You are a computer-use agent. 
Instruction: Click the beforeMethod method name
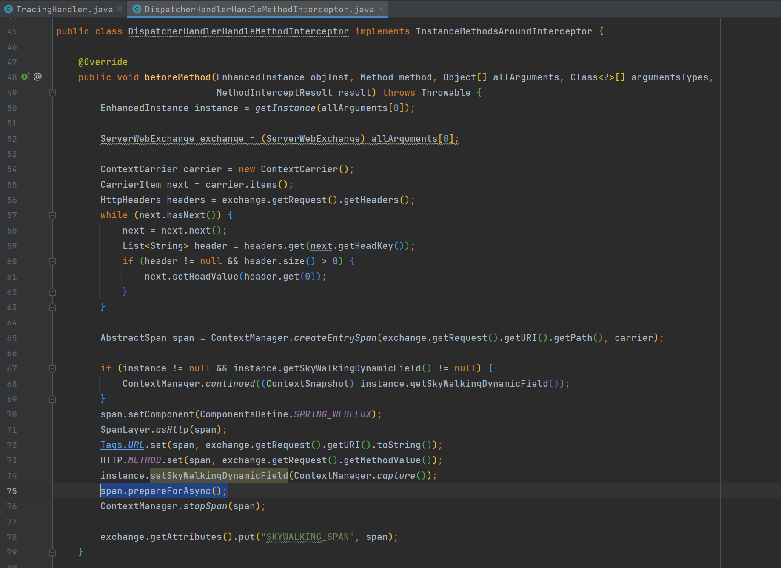click(178, 77)
